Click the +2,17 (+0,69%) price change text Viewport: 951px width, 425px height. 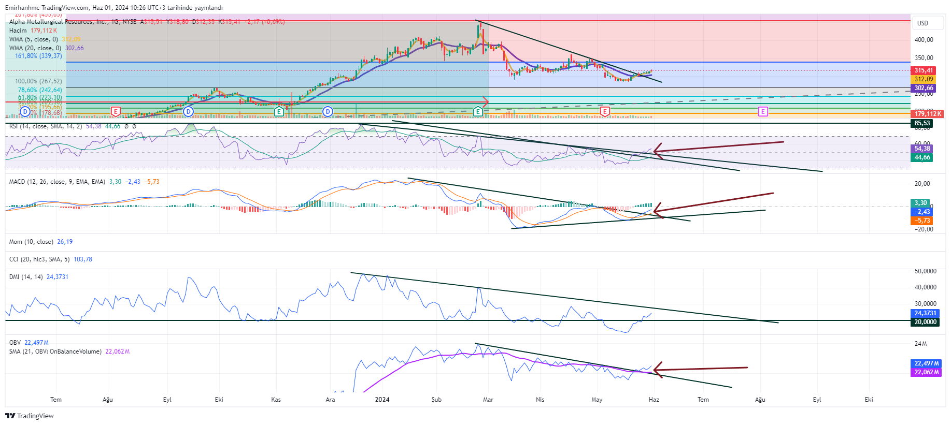(x=265, y=22)
